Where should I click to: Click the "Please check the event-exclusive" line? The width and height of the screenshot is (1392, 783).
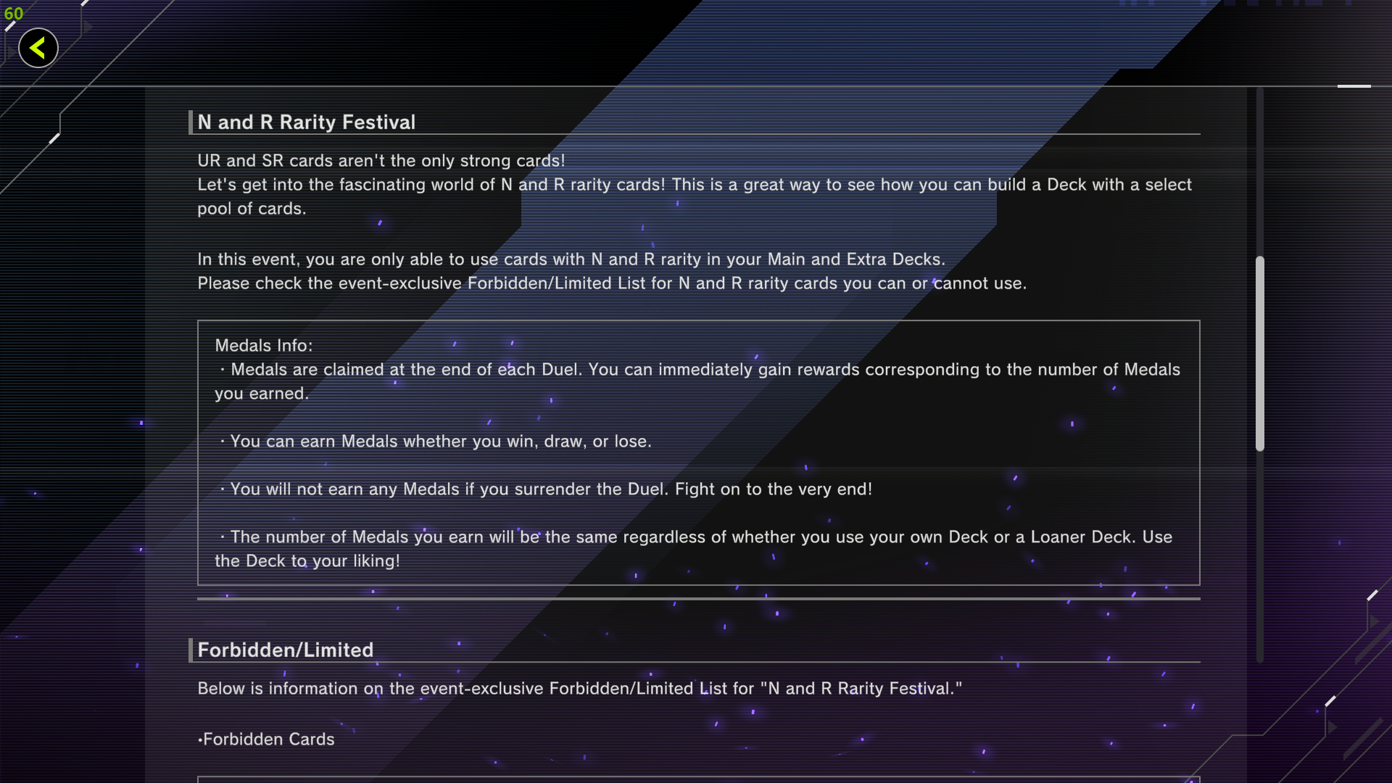[611, 283]
